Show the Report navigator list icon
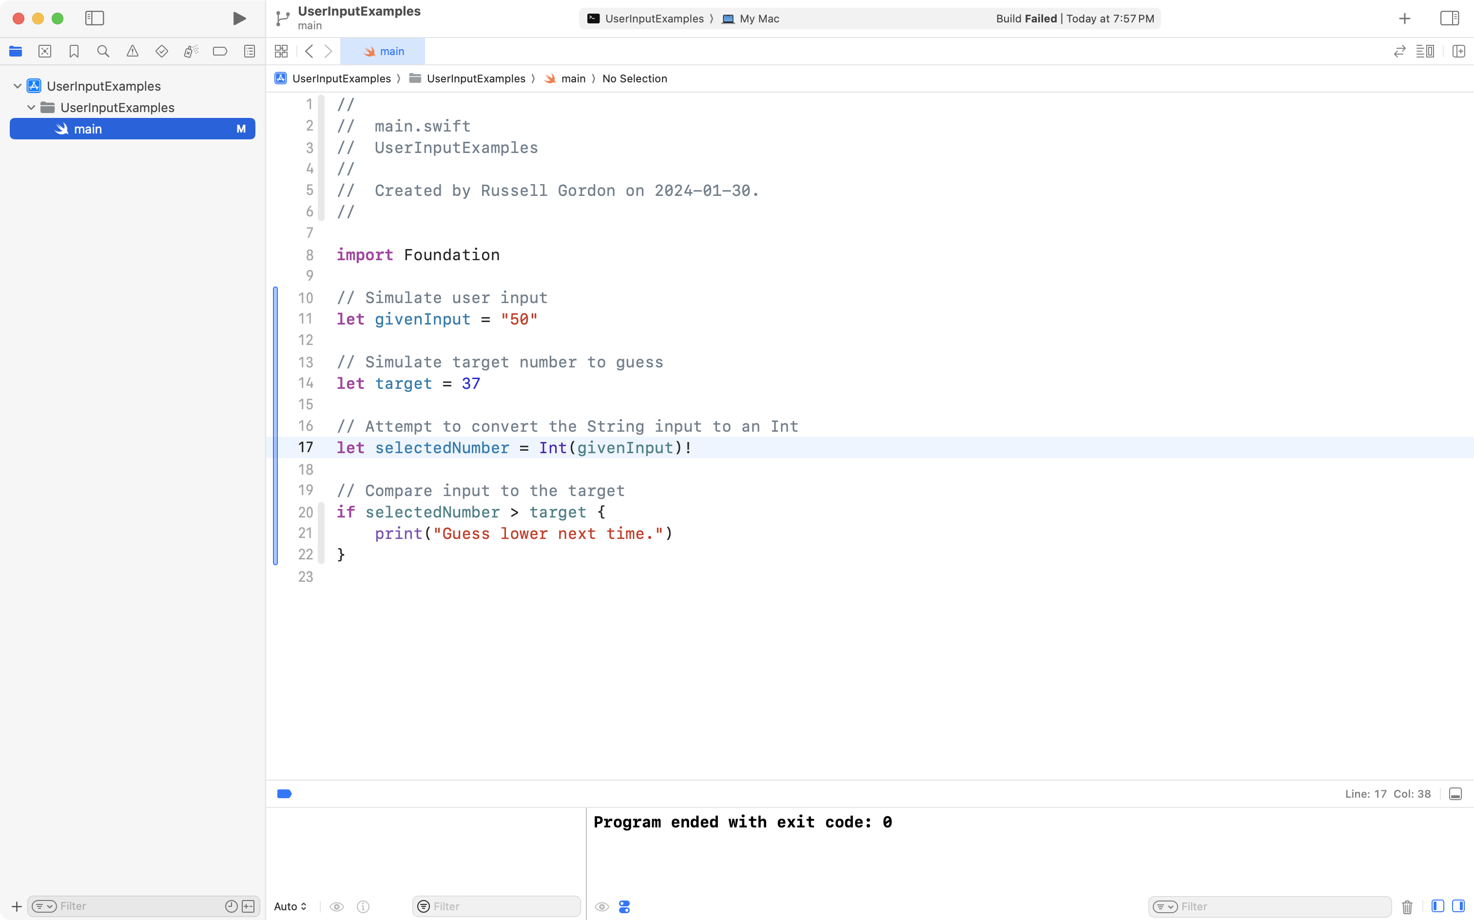The width and height of the screenshot is (1474, 920). click(250, 51)
